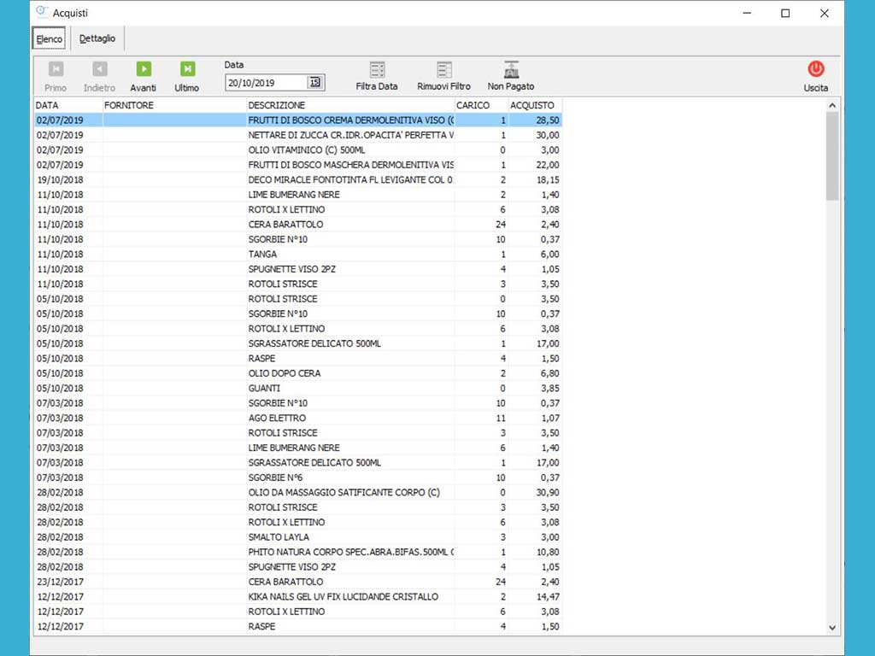Advance with the green Avanti arrow
875x656 pixels.
[x=144, y=70]
